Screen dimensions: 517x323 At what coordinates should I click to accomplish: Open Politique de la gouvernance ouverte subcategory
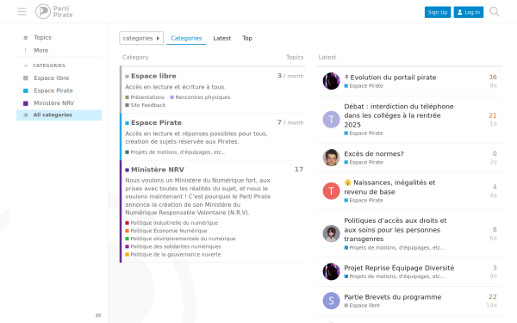(173, 254)
